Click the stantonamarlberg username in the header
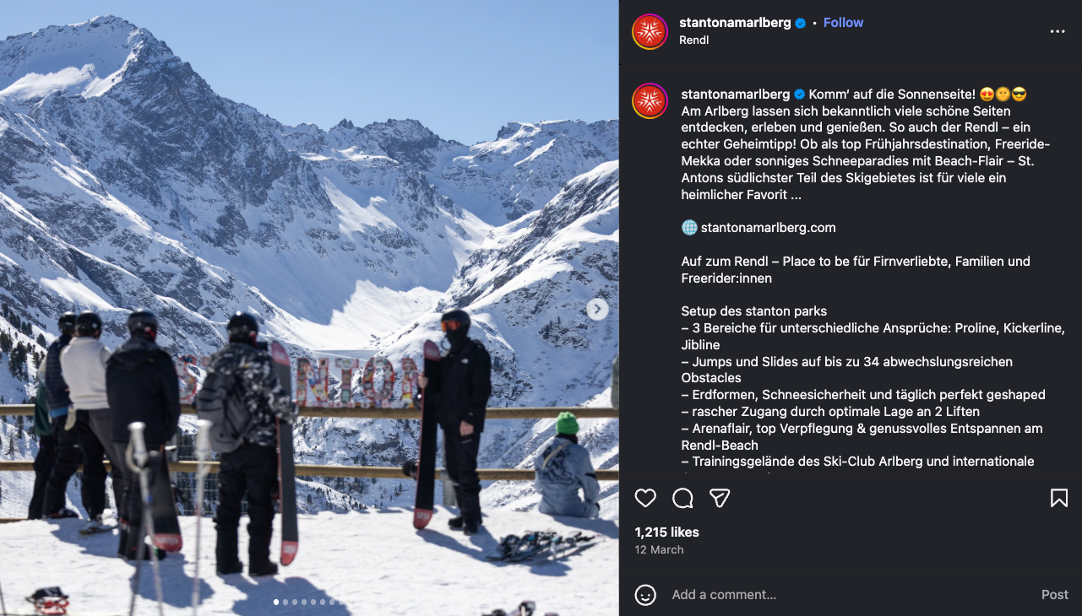The height and width of the screenshot is (616, 1082). click(735, 23)
